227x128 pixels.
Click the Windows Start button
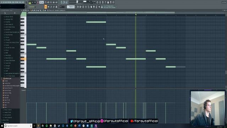pyautogui.click(x=2, y=126)
